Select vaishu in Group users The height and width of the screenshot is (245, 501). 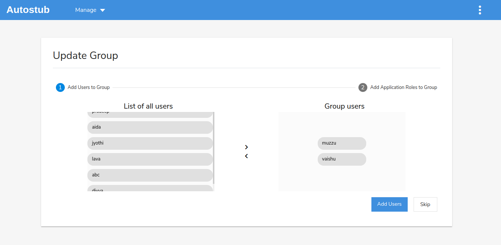tap(342, 159)
